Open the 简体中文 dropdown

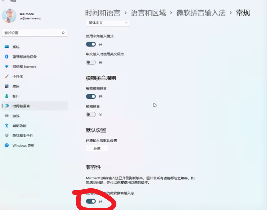[108, 23]
